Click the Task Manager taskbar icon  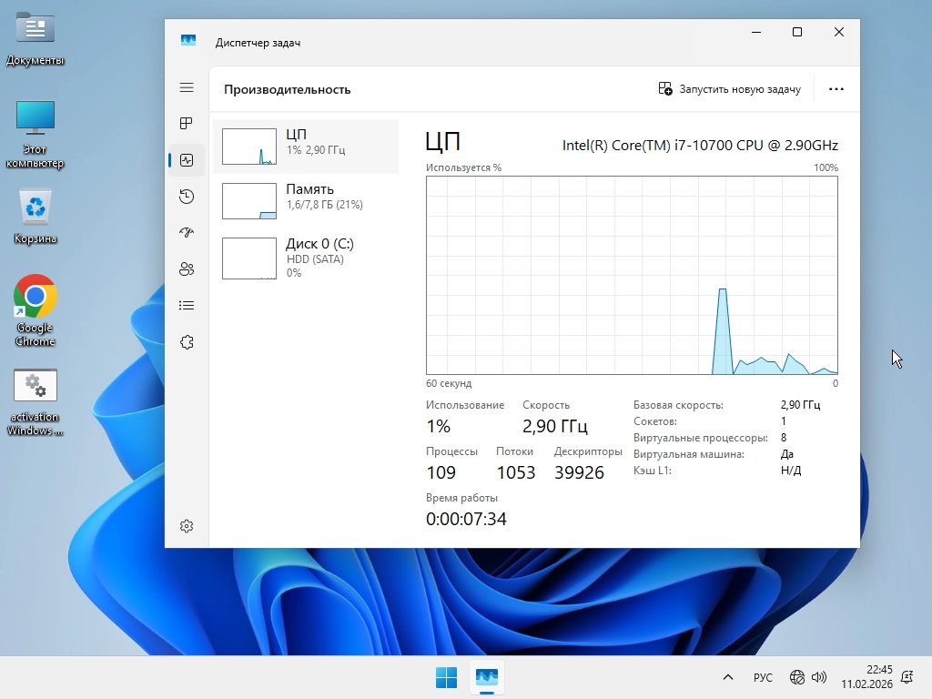[x=487, y=677]
